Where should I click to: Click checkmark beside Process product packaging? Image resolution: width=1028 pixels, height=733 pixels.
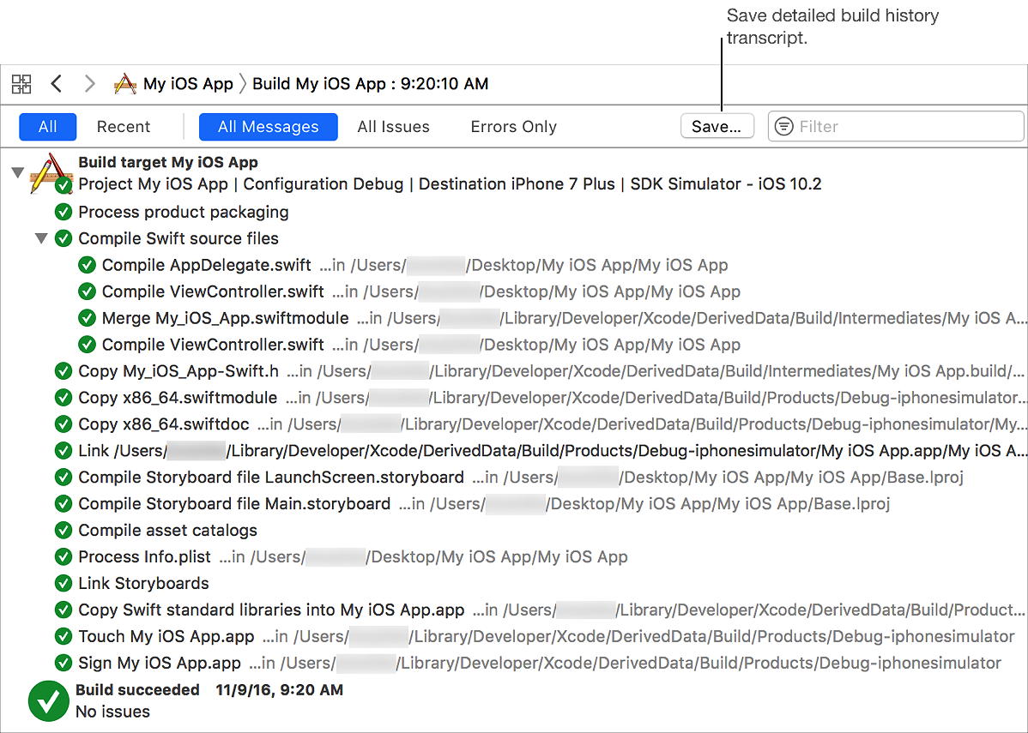pos(63,213)
